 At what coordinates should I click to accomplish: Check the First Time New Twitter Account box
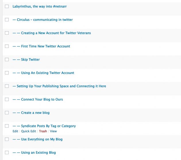pos(7,46)
